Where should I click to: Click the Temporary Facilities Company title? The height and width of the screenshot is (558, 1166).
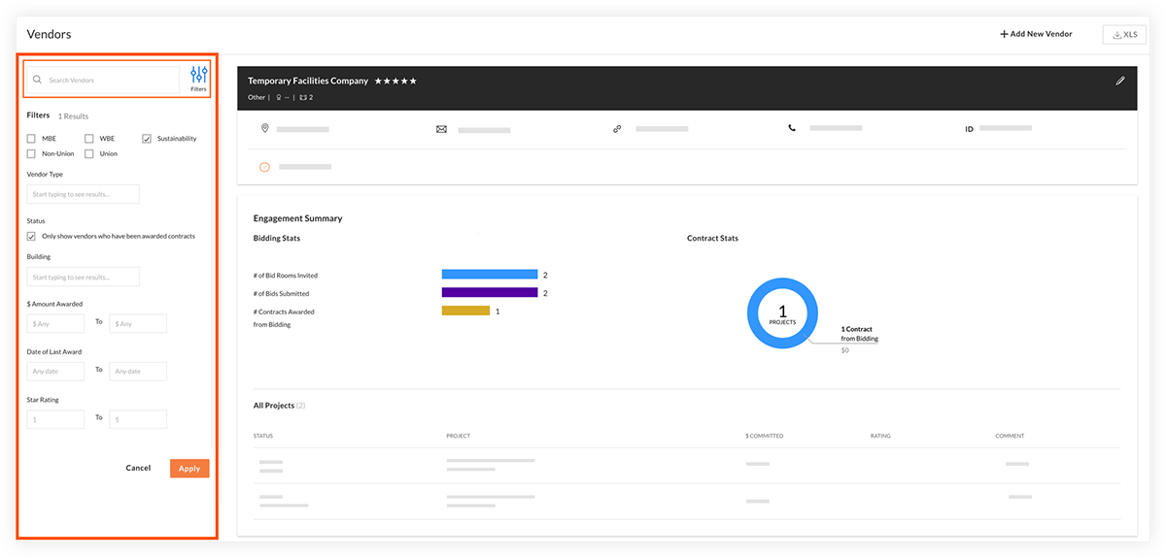pos(308,81)
